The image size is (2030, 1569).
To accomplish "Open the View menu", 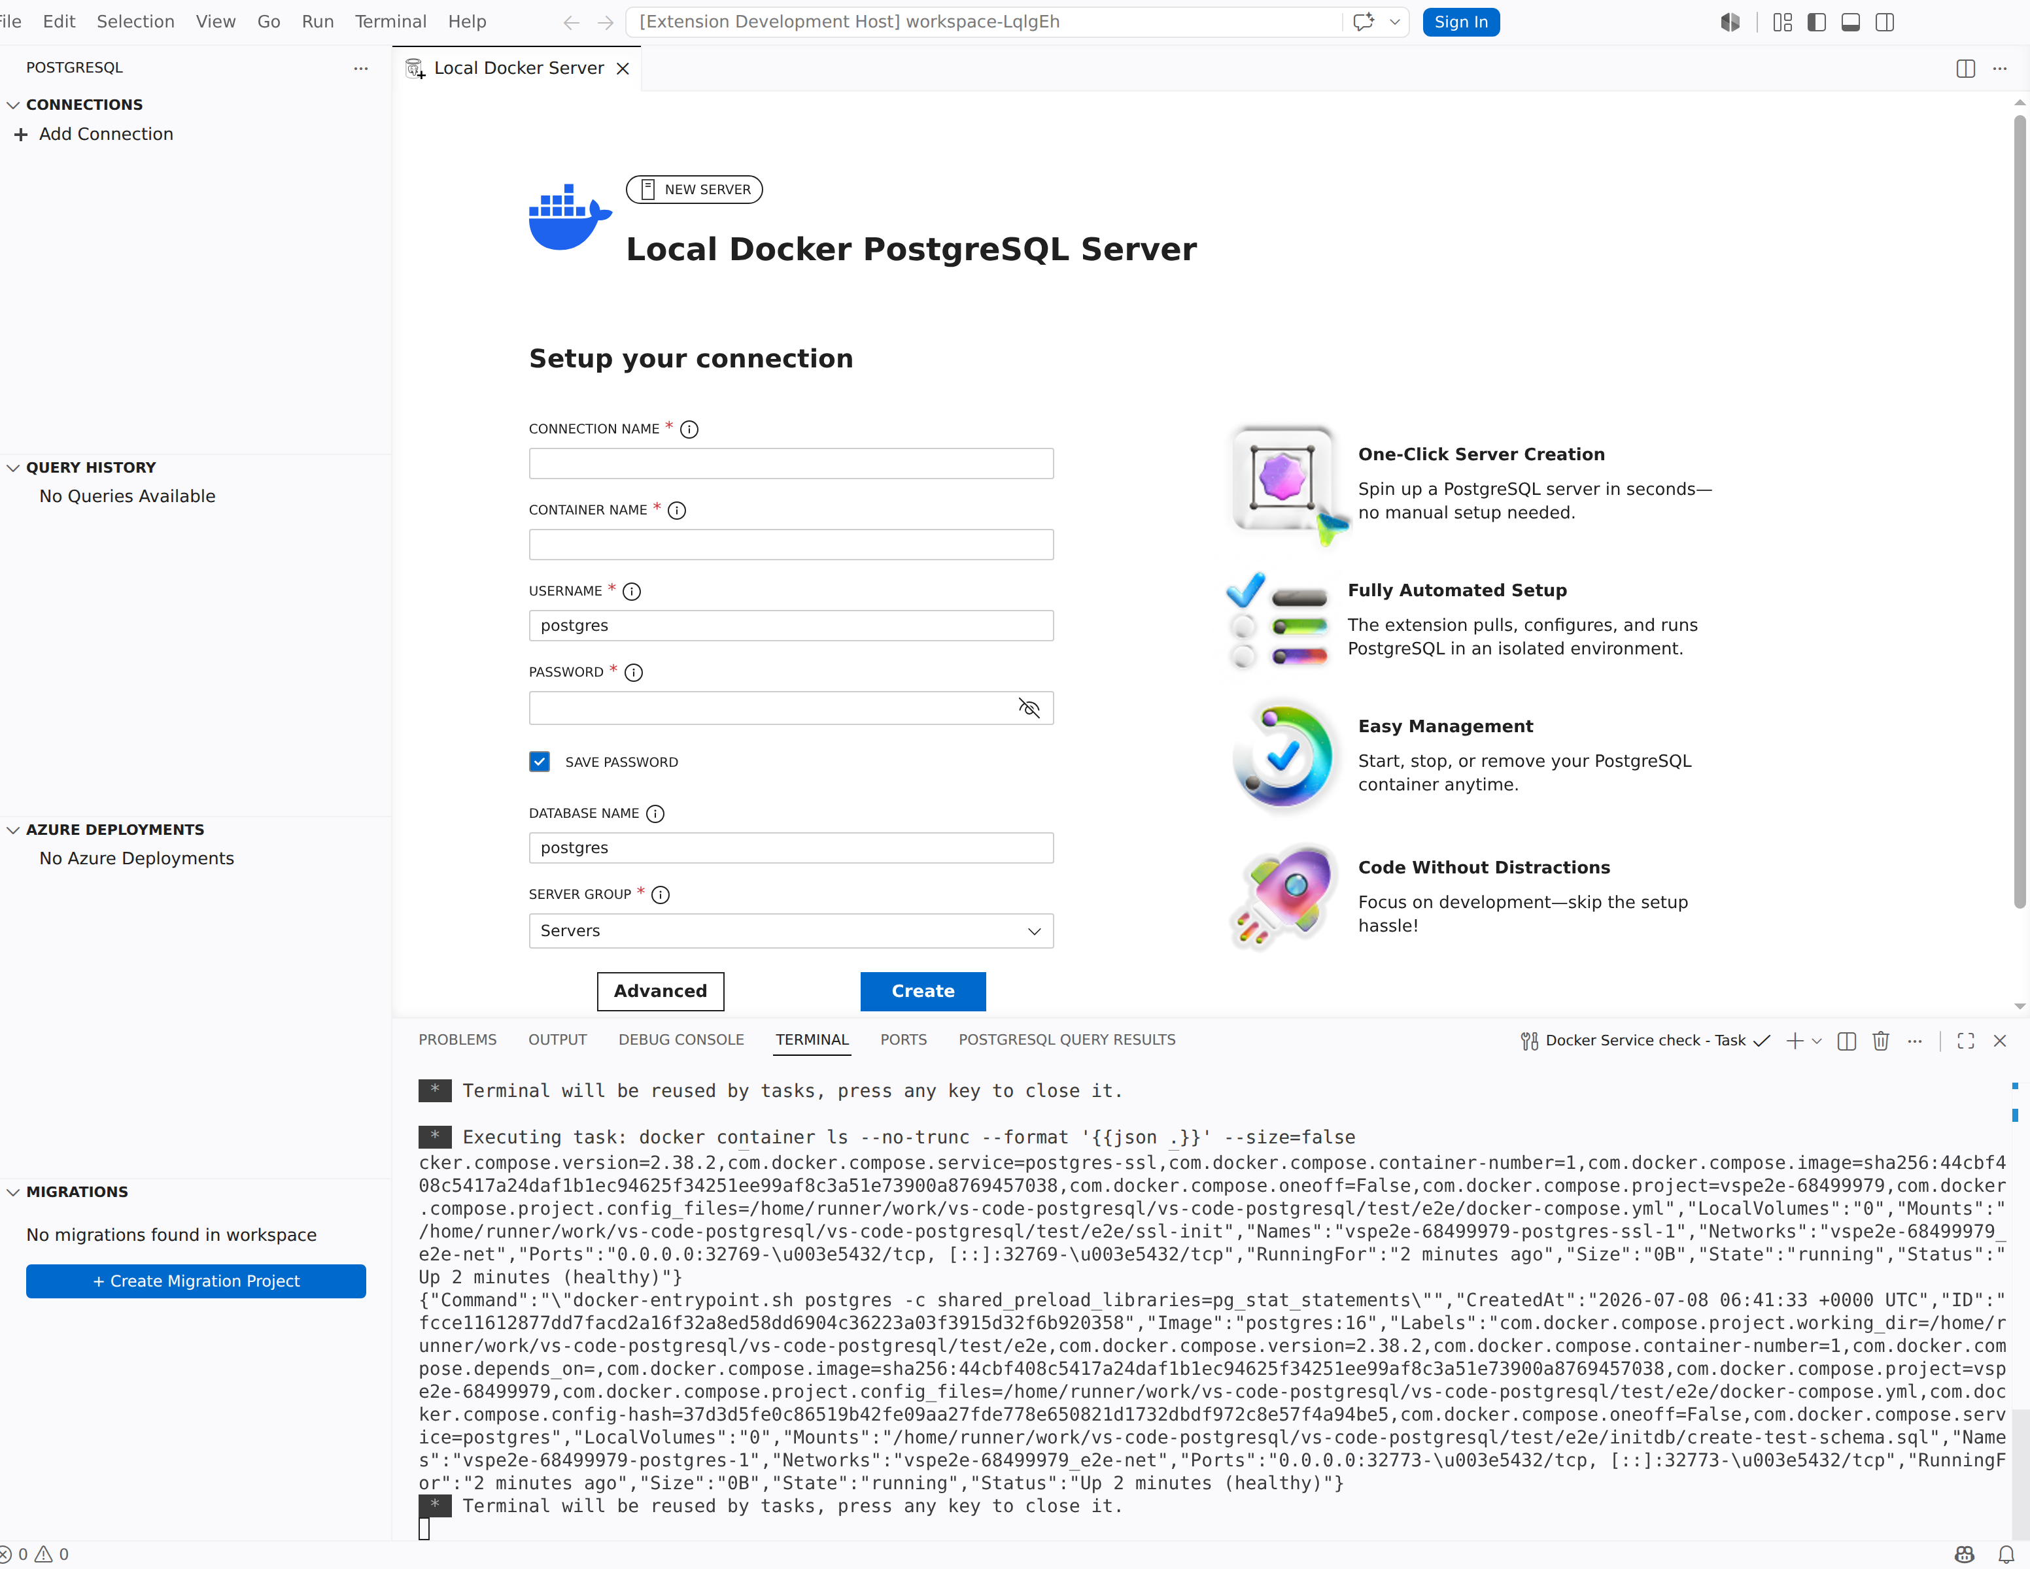I will click(216, 22).
